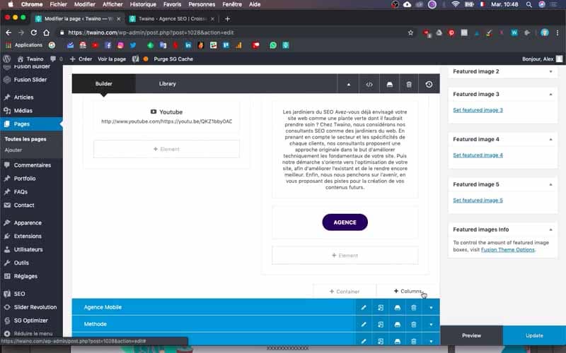Collapse the Featured image 4 panel
The height and width of the screenshot is (353, 566).
(x=550, y=139)
